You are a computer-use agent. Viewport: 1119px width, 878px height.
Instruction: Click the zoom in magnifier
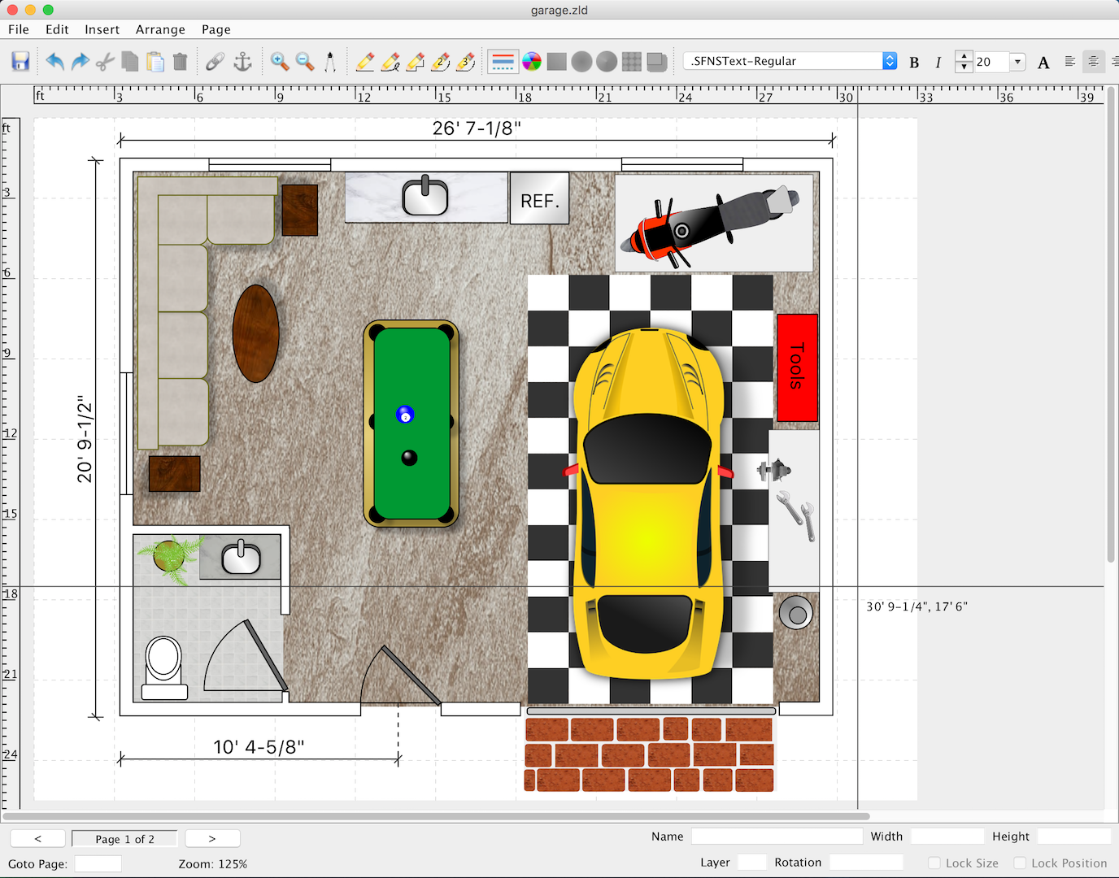[x=280, y=62]
